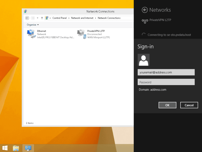The height and width of the screenshot is (152, 202).
Task: Click Network Connections taskbar button
Action: pos(28,148)
